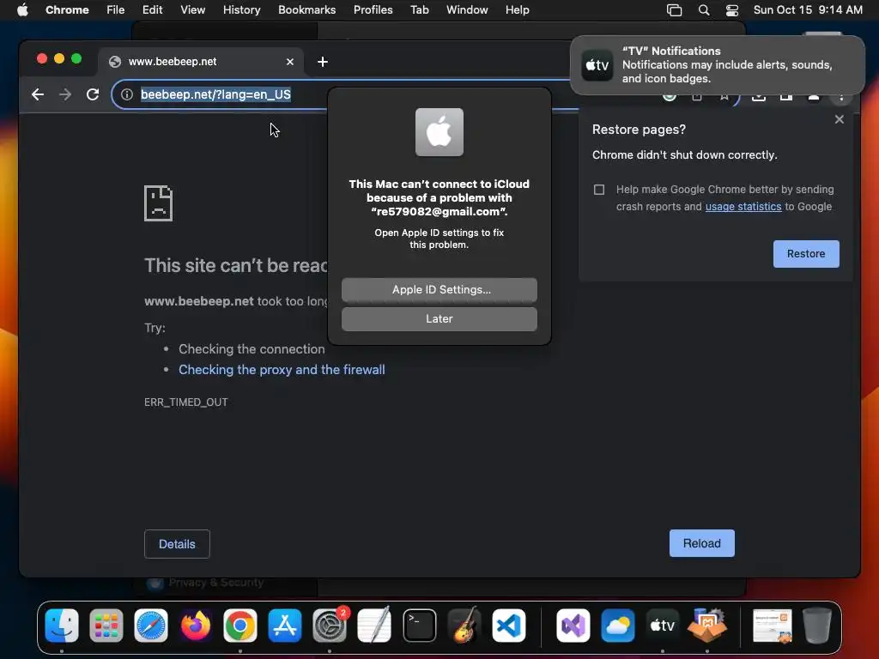
Task: Open Spotlight search in the menu bar
Action: (704, 10)
